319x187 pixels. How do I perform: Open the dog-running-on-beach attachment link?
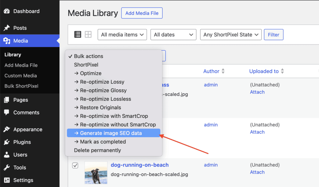(140, 165)
